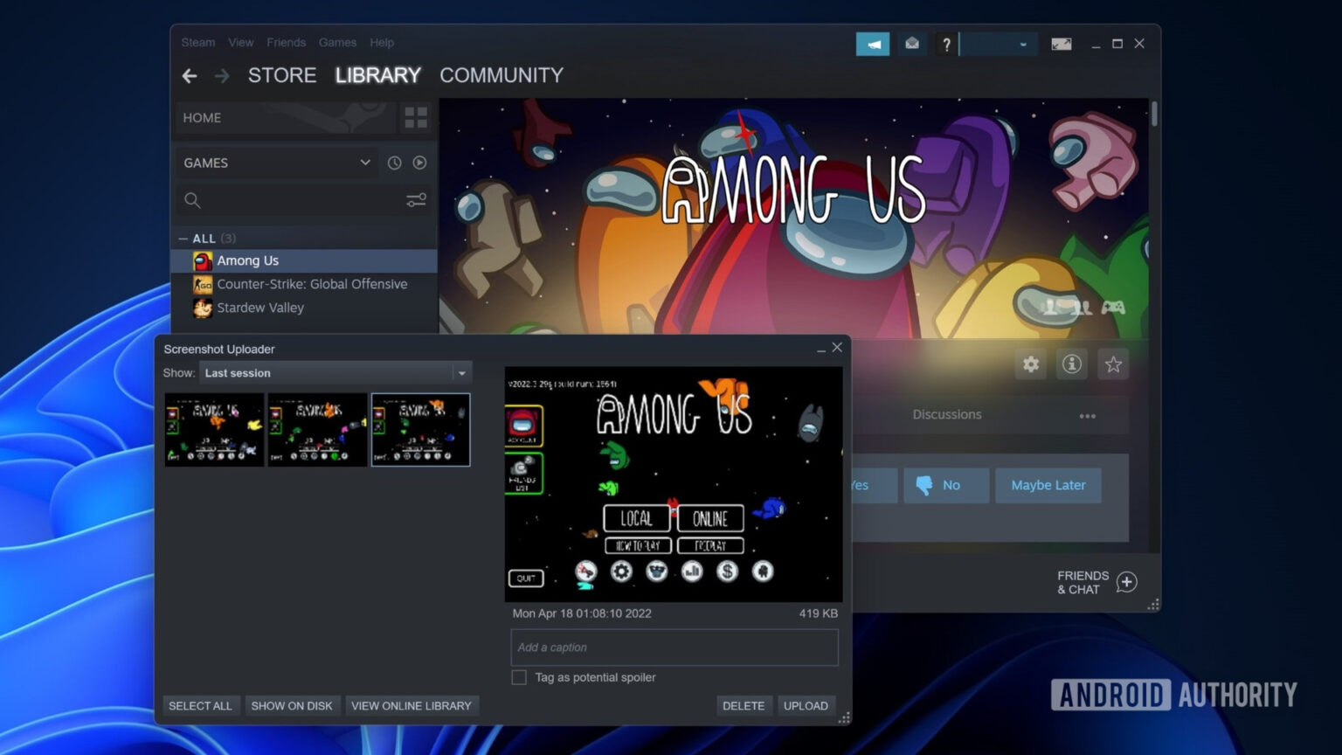The height and width of the screenshot is (755, 1342).
Task: Go back with the Steam back arrow
Action: (190, 76)
